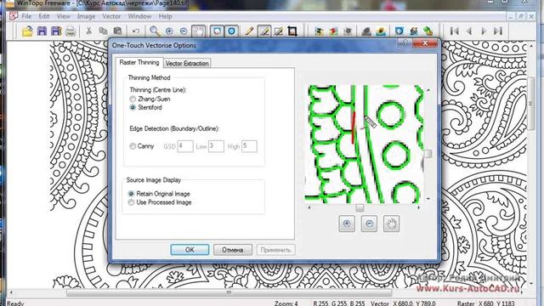Viewport: 544px width, 306px height.
Task: Click the tools wrench toolbar icon
Action: pyautogui.click(x=414, y=31)
